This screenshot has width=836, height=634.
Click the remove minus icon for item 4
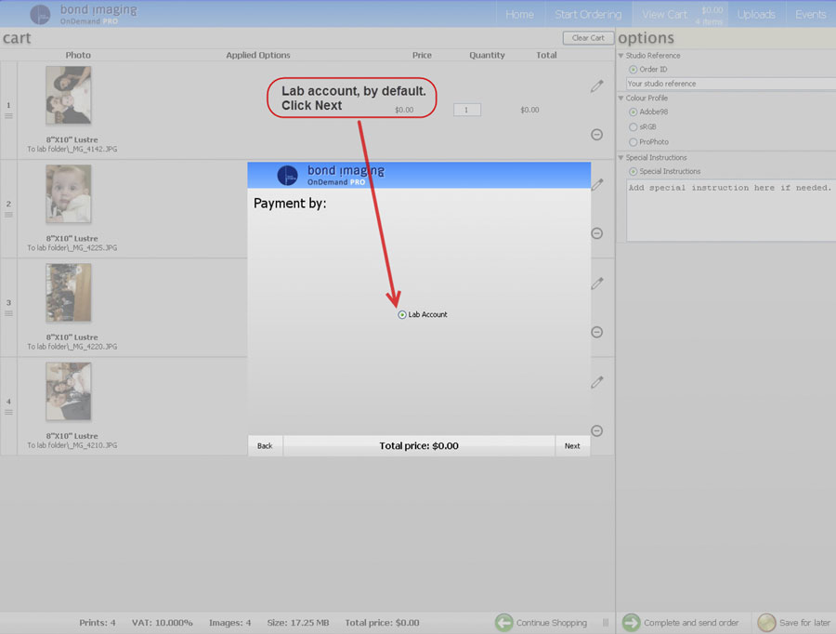596,430
